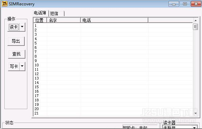Select row 17 in the phonebook list
This screenshot has width=202, height=129.
pyautogui.click(x=113, y=96)
